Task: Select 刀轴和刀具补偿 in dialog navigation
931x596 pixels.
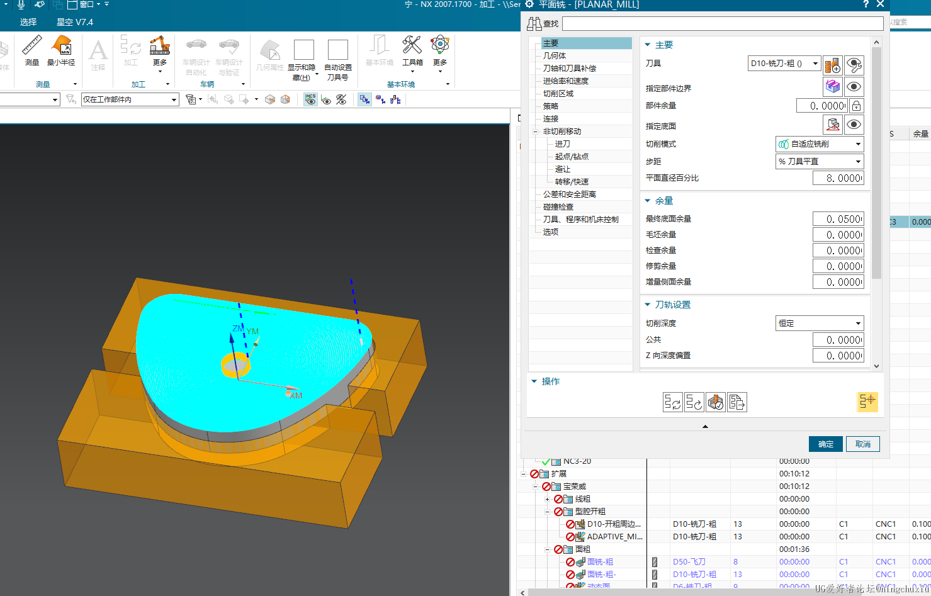Action: coord(570,69)
